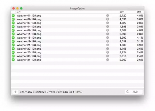Sort list by 保存 savings column header
This screenshot has width=155, height=111.
click(139, 12)
